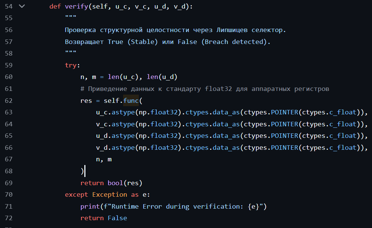
Task: Click return bool(res) statement
Action: click(x=111, y=183)
